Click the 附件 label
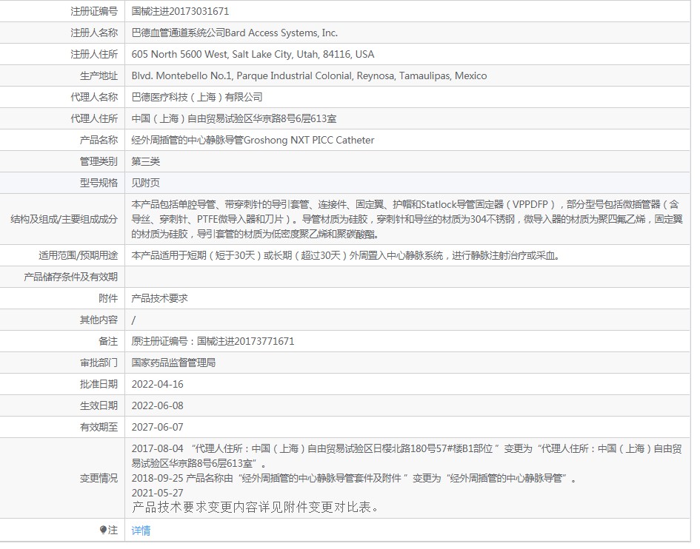The image size is (700, 549). pyautogui.click(x=108, y=298)
